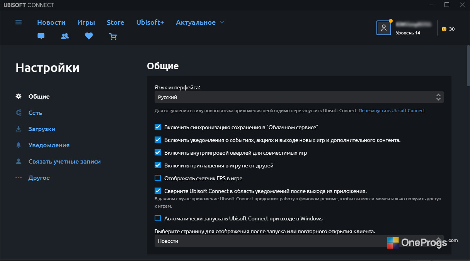Open the interface language dropdown showing Русский
The width and height of the screenshot is (470, 261).
pyautogui.click(x=299, y=97)
